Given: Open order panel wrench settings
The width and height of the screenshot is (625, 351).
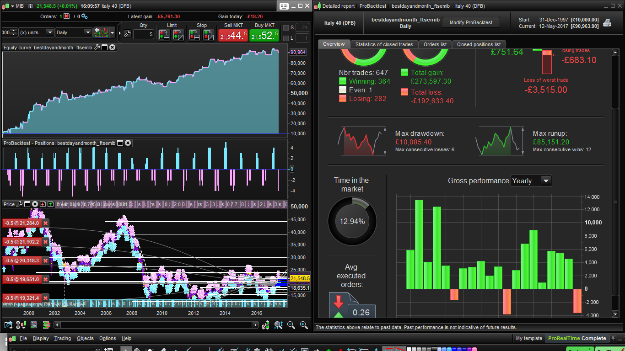Looking at the screenshot, I should pos(127,34).
